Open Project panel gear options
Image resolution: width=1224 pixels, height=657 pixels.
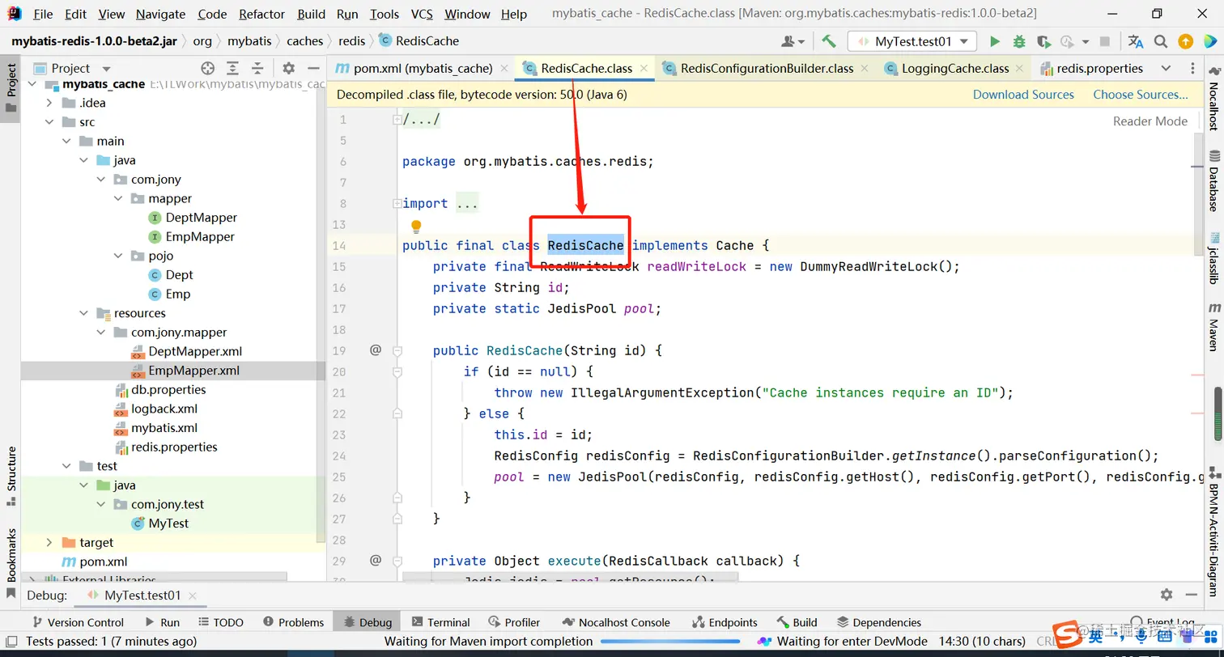289,69
